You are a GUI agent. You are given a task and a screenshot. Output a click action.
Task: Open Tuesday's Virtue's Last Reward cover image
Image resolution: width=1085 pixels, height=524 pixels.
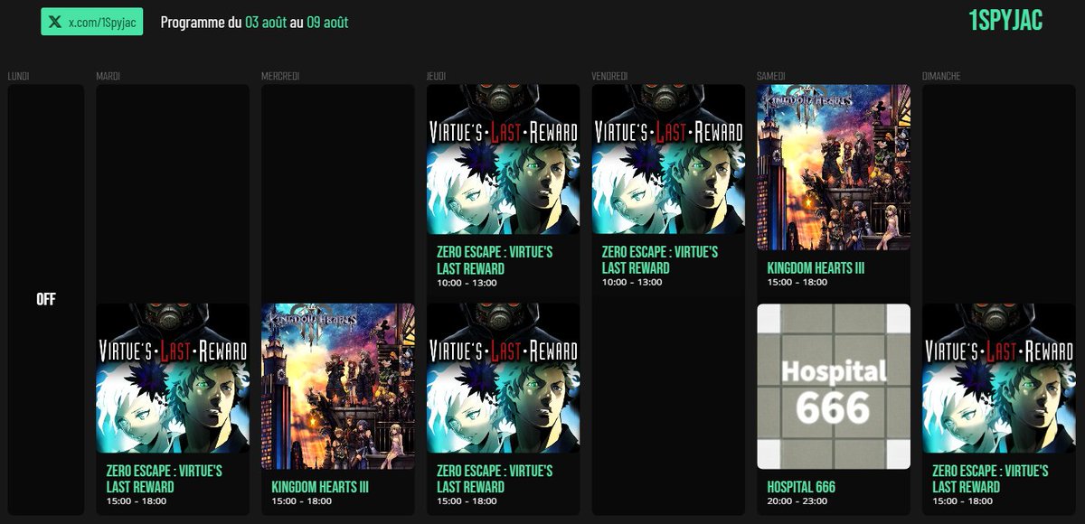click(173, 379)
